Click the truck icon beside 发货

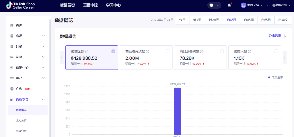pyautogui.click(x=12, y=57)
